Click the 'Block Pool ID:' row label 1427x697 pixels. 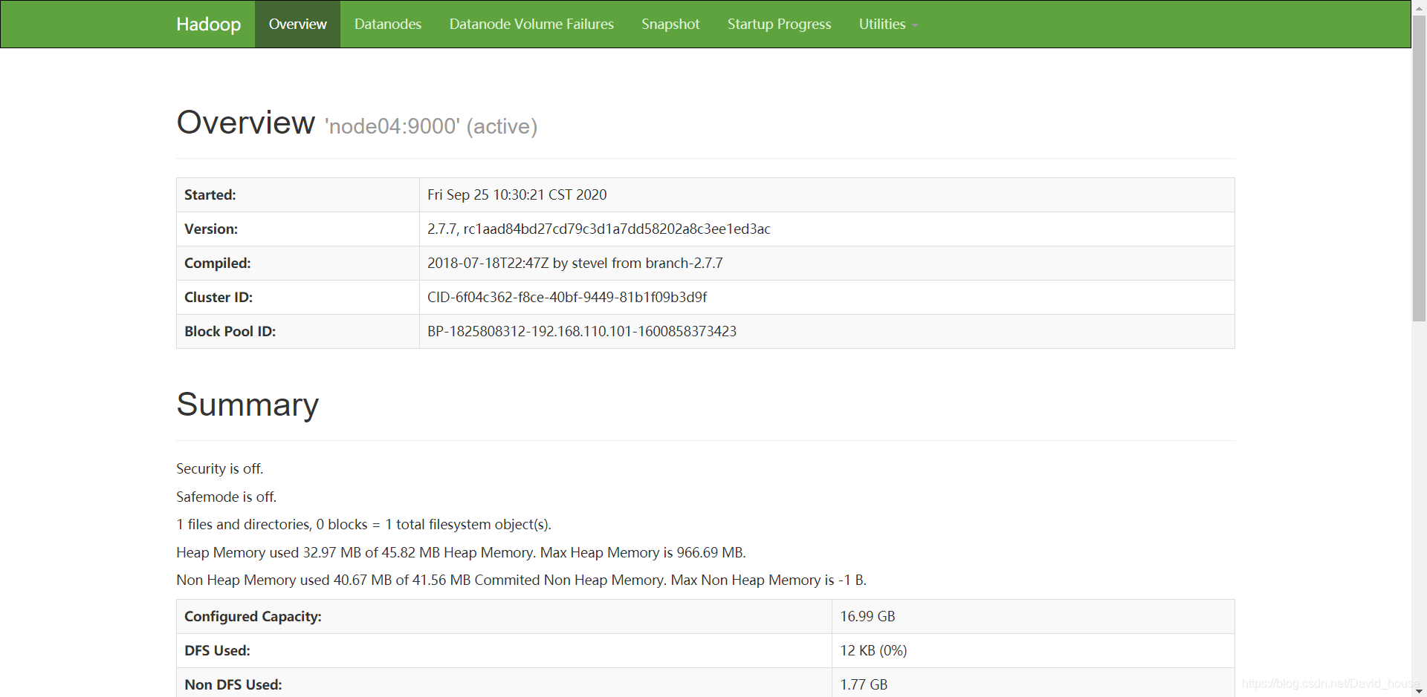pyautogui.click(x=230, y=331)
